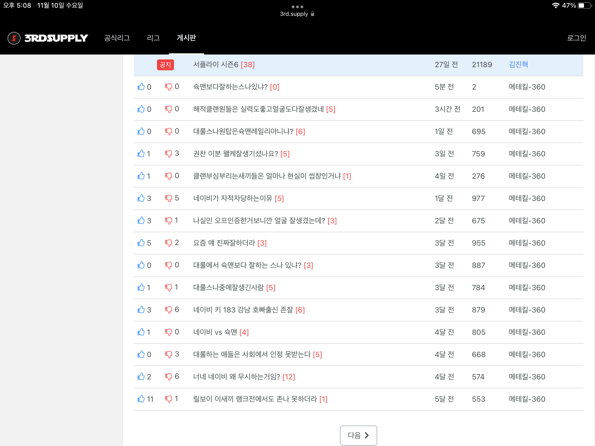Like the 네이비 vs 숙맨 post
Screen dimensions: 595x446
tap(141, 332)
